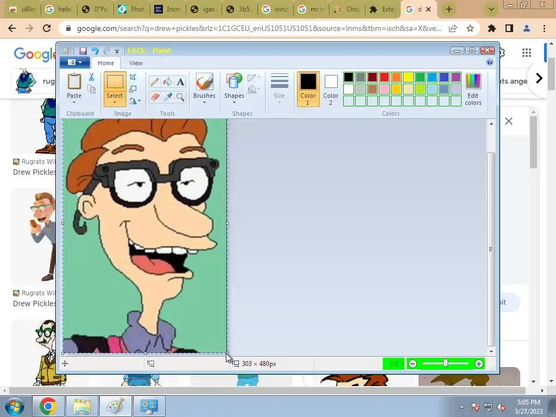The image size is (556, 417).
Task: Click the Cut scissors icon
Action: pos(91,77)
